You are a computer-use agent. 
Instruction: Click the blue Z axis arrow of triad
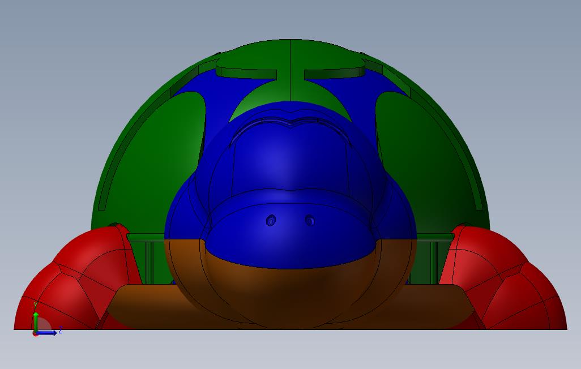47,333
